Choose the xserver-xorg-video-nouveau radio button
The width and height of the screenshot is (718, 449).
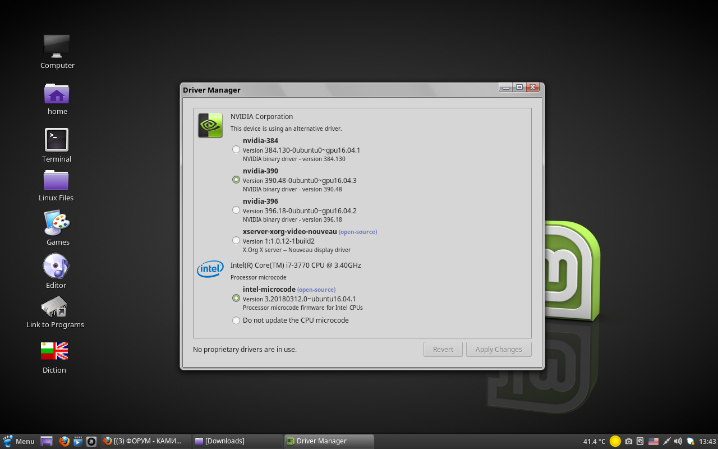point(236,240)
